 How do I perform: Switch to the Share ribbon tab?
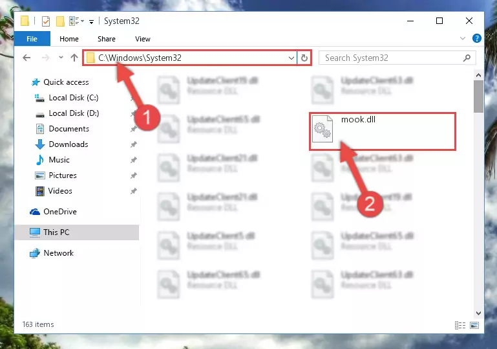[106, 39]
